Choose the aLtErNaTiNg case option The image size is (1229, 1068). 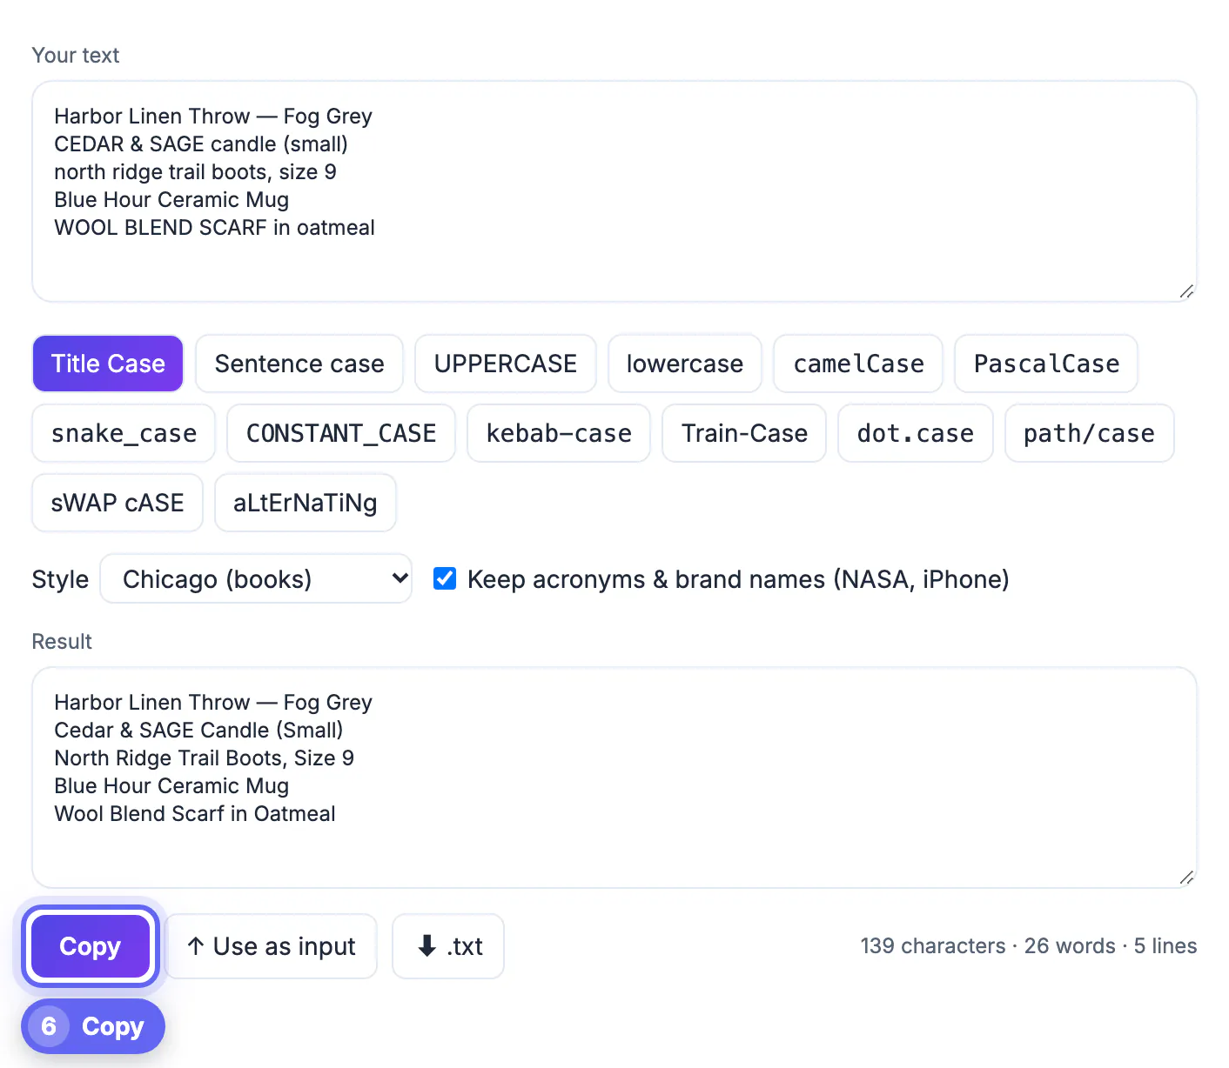click(x=306, y=503)
